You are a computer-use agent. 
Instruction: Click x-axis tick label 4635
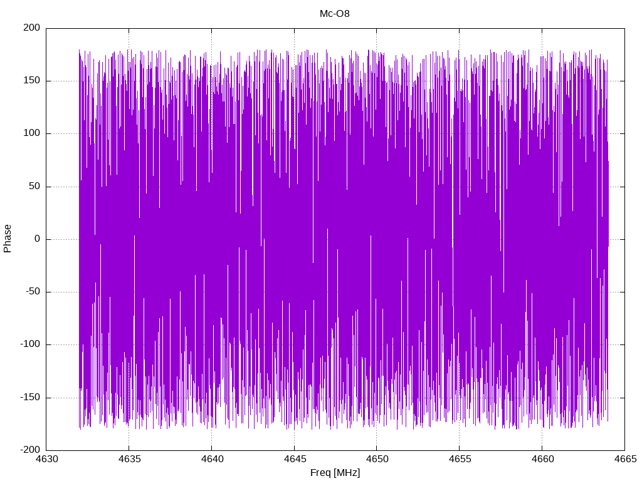pos(129,459)
